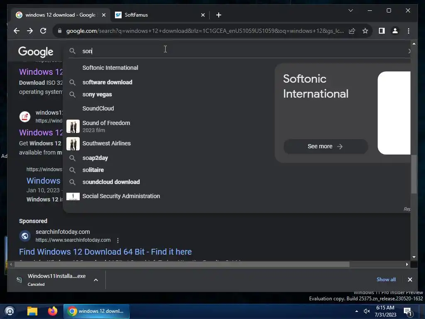Go forward to the next page
Screen dimensions: 425x319
point(30,31)
